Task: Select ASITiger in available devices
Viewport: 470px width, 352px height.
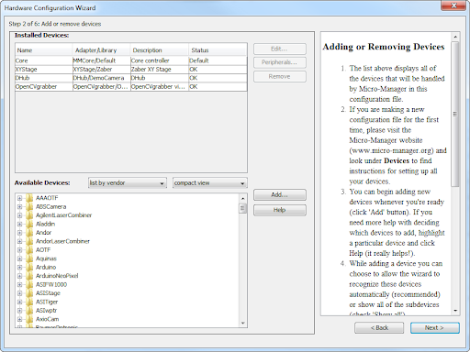Action: click(x=47, y=302)
